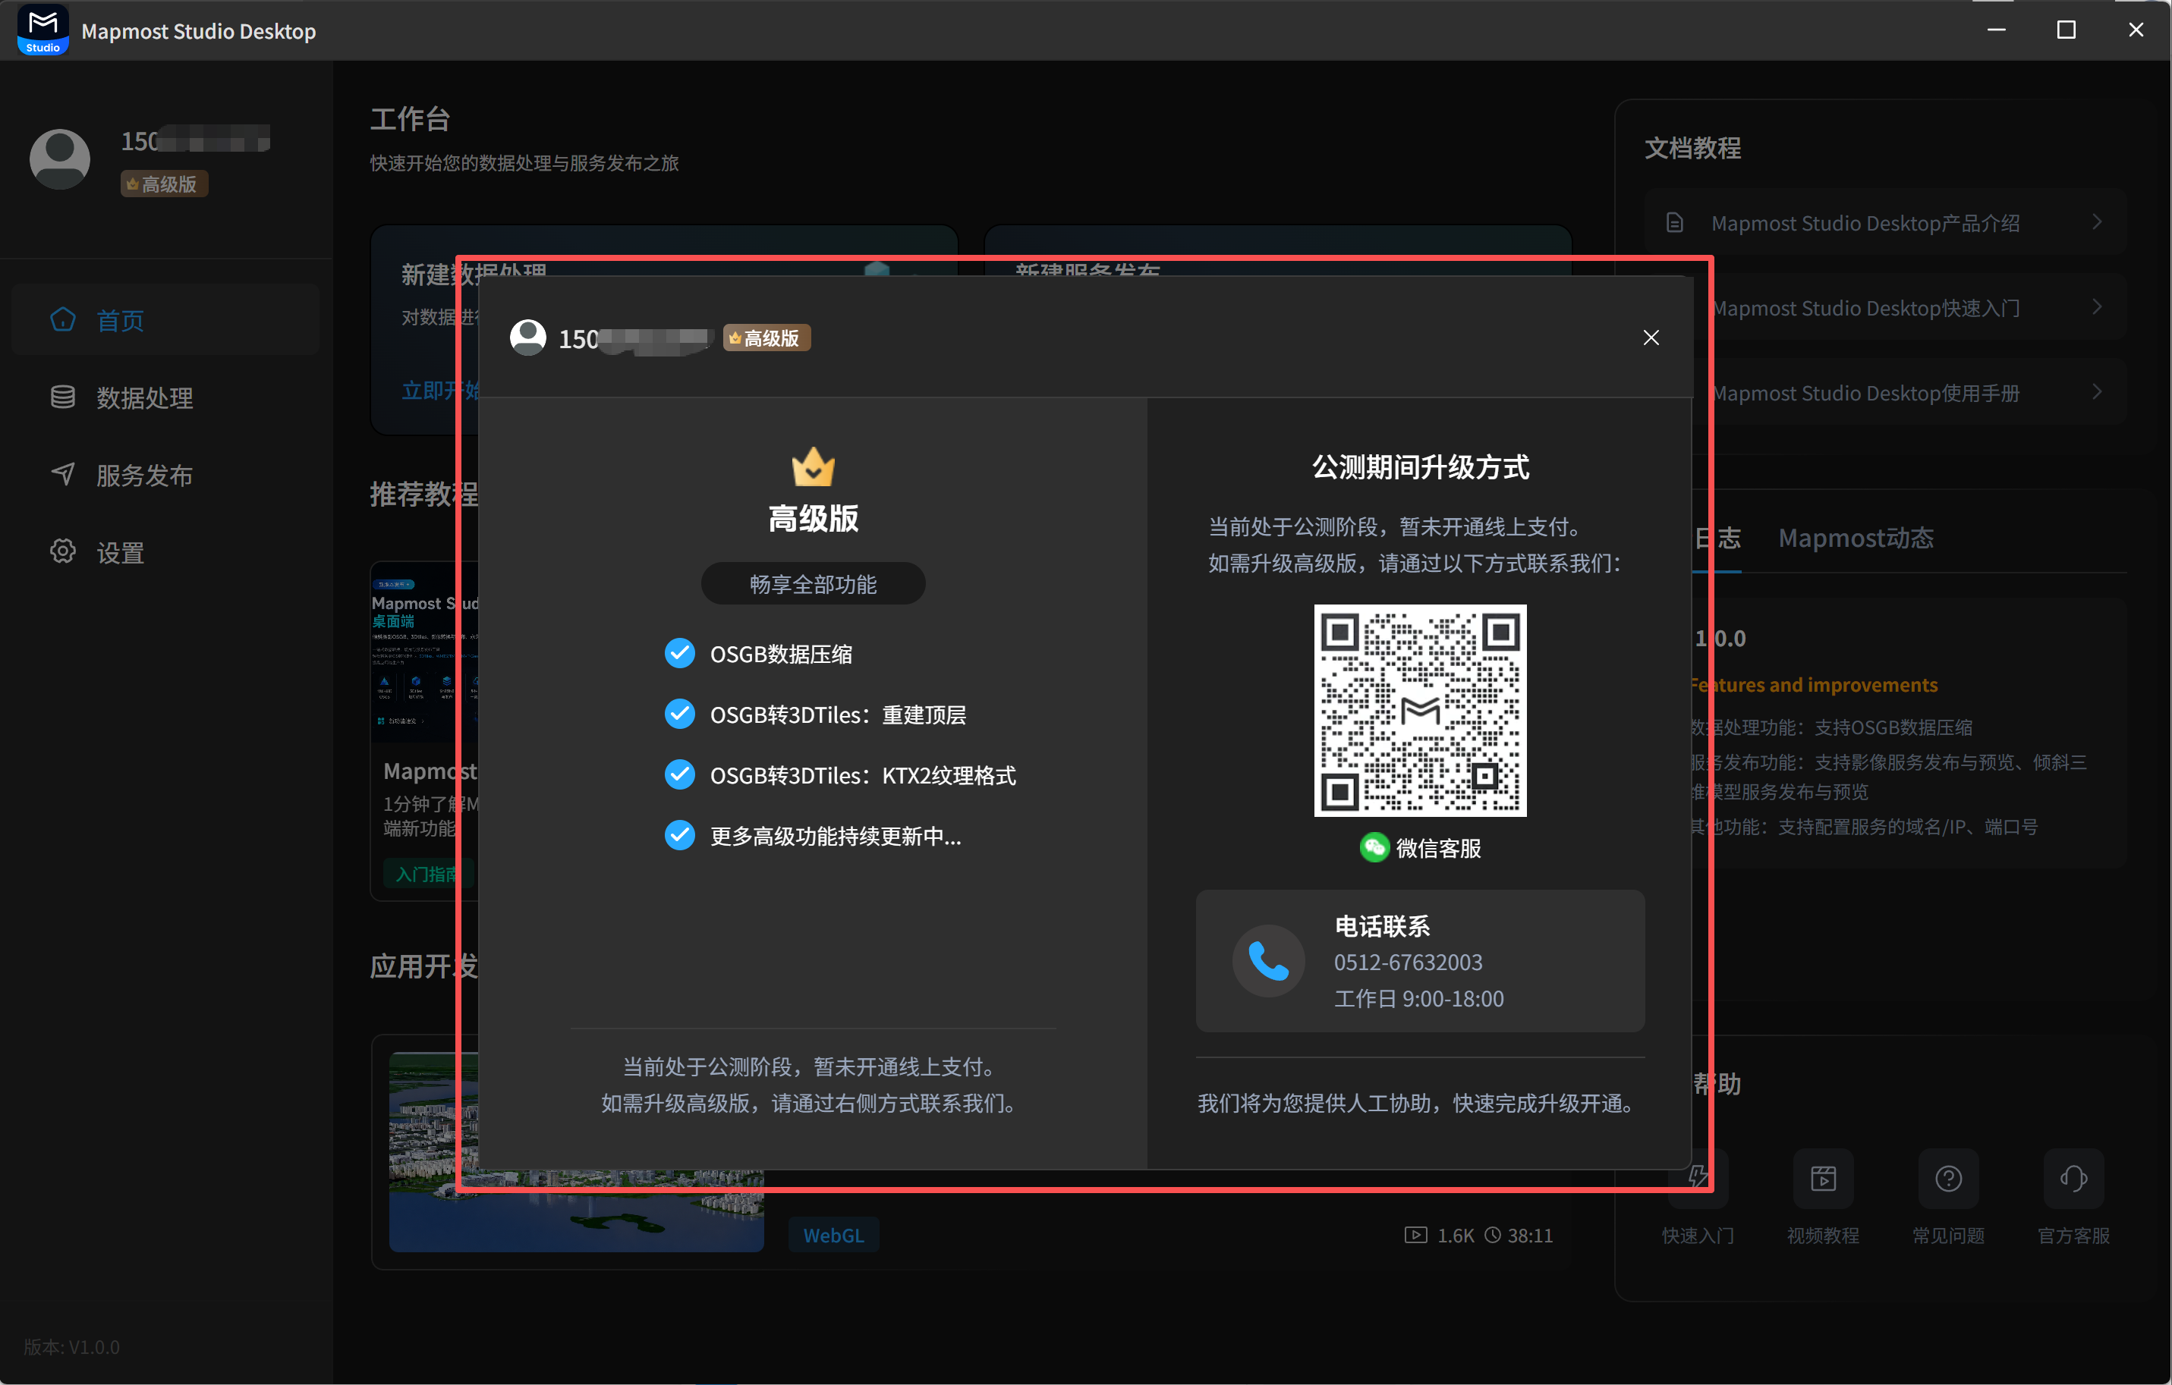
Task: Open 官方客服 via its headset icon
Action: (2073, 1178)
